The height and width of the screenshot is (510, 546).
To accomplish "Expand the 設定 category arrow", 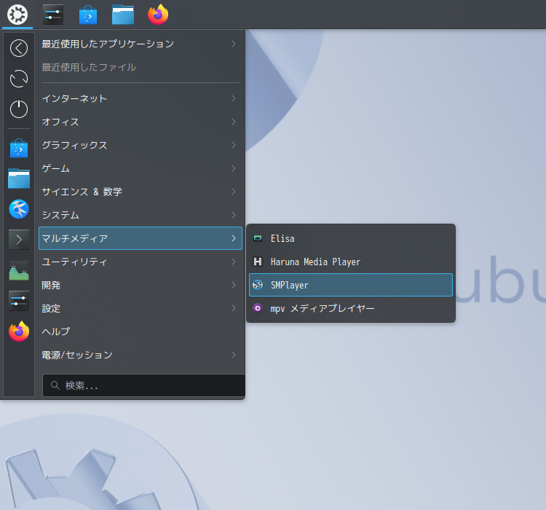I will (x=234, y=308).
